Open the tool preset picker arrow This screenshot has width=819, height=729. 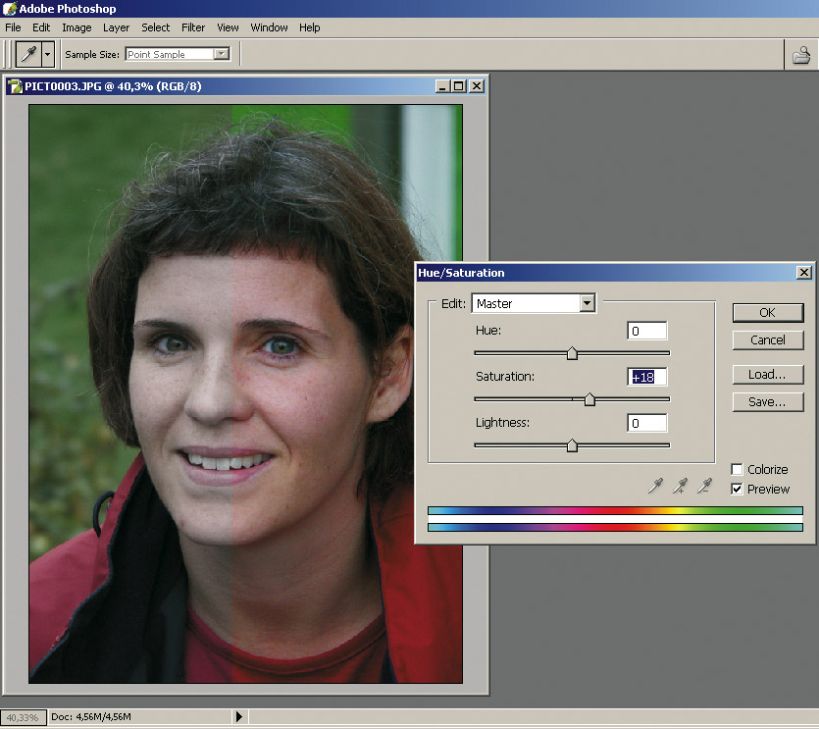[x=47, y=55]
